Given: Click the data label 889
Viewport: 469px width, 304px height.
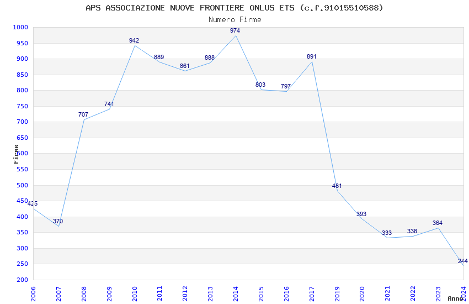Looking at the screenshot, I should click(x=159, y=57).
